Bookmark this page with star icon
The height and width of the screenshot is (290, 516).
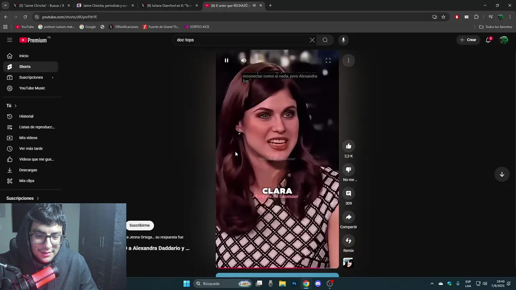click(443, 17)
